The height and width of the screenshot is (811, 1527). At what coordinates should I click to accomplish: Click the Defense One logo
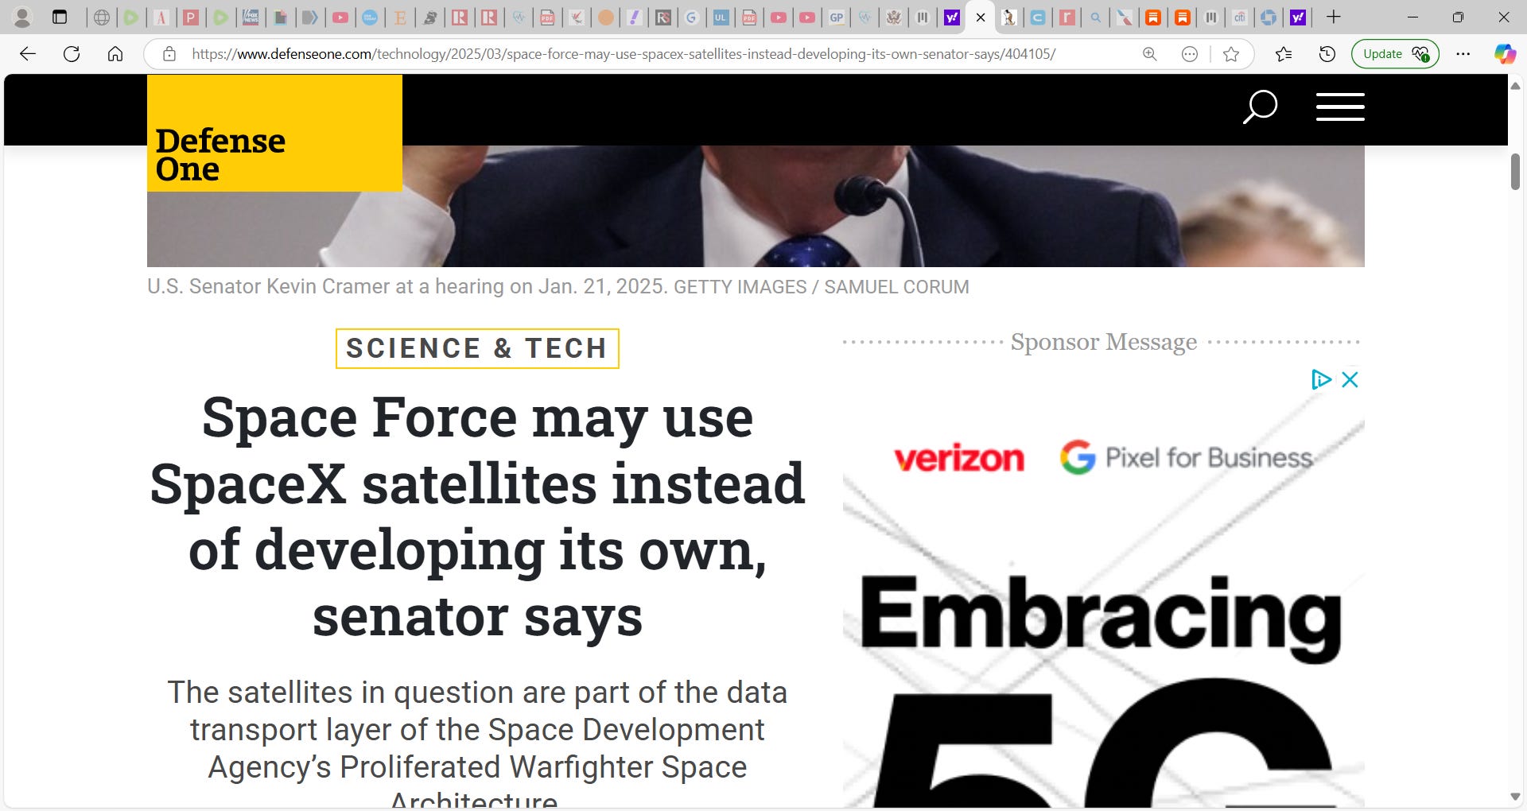tap(274, 133)
